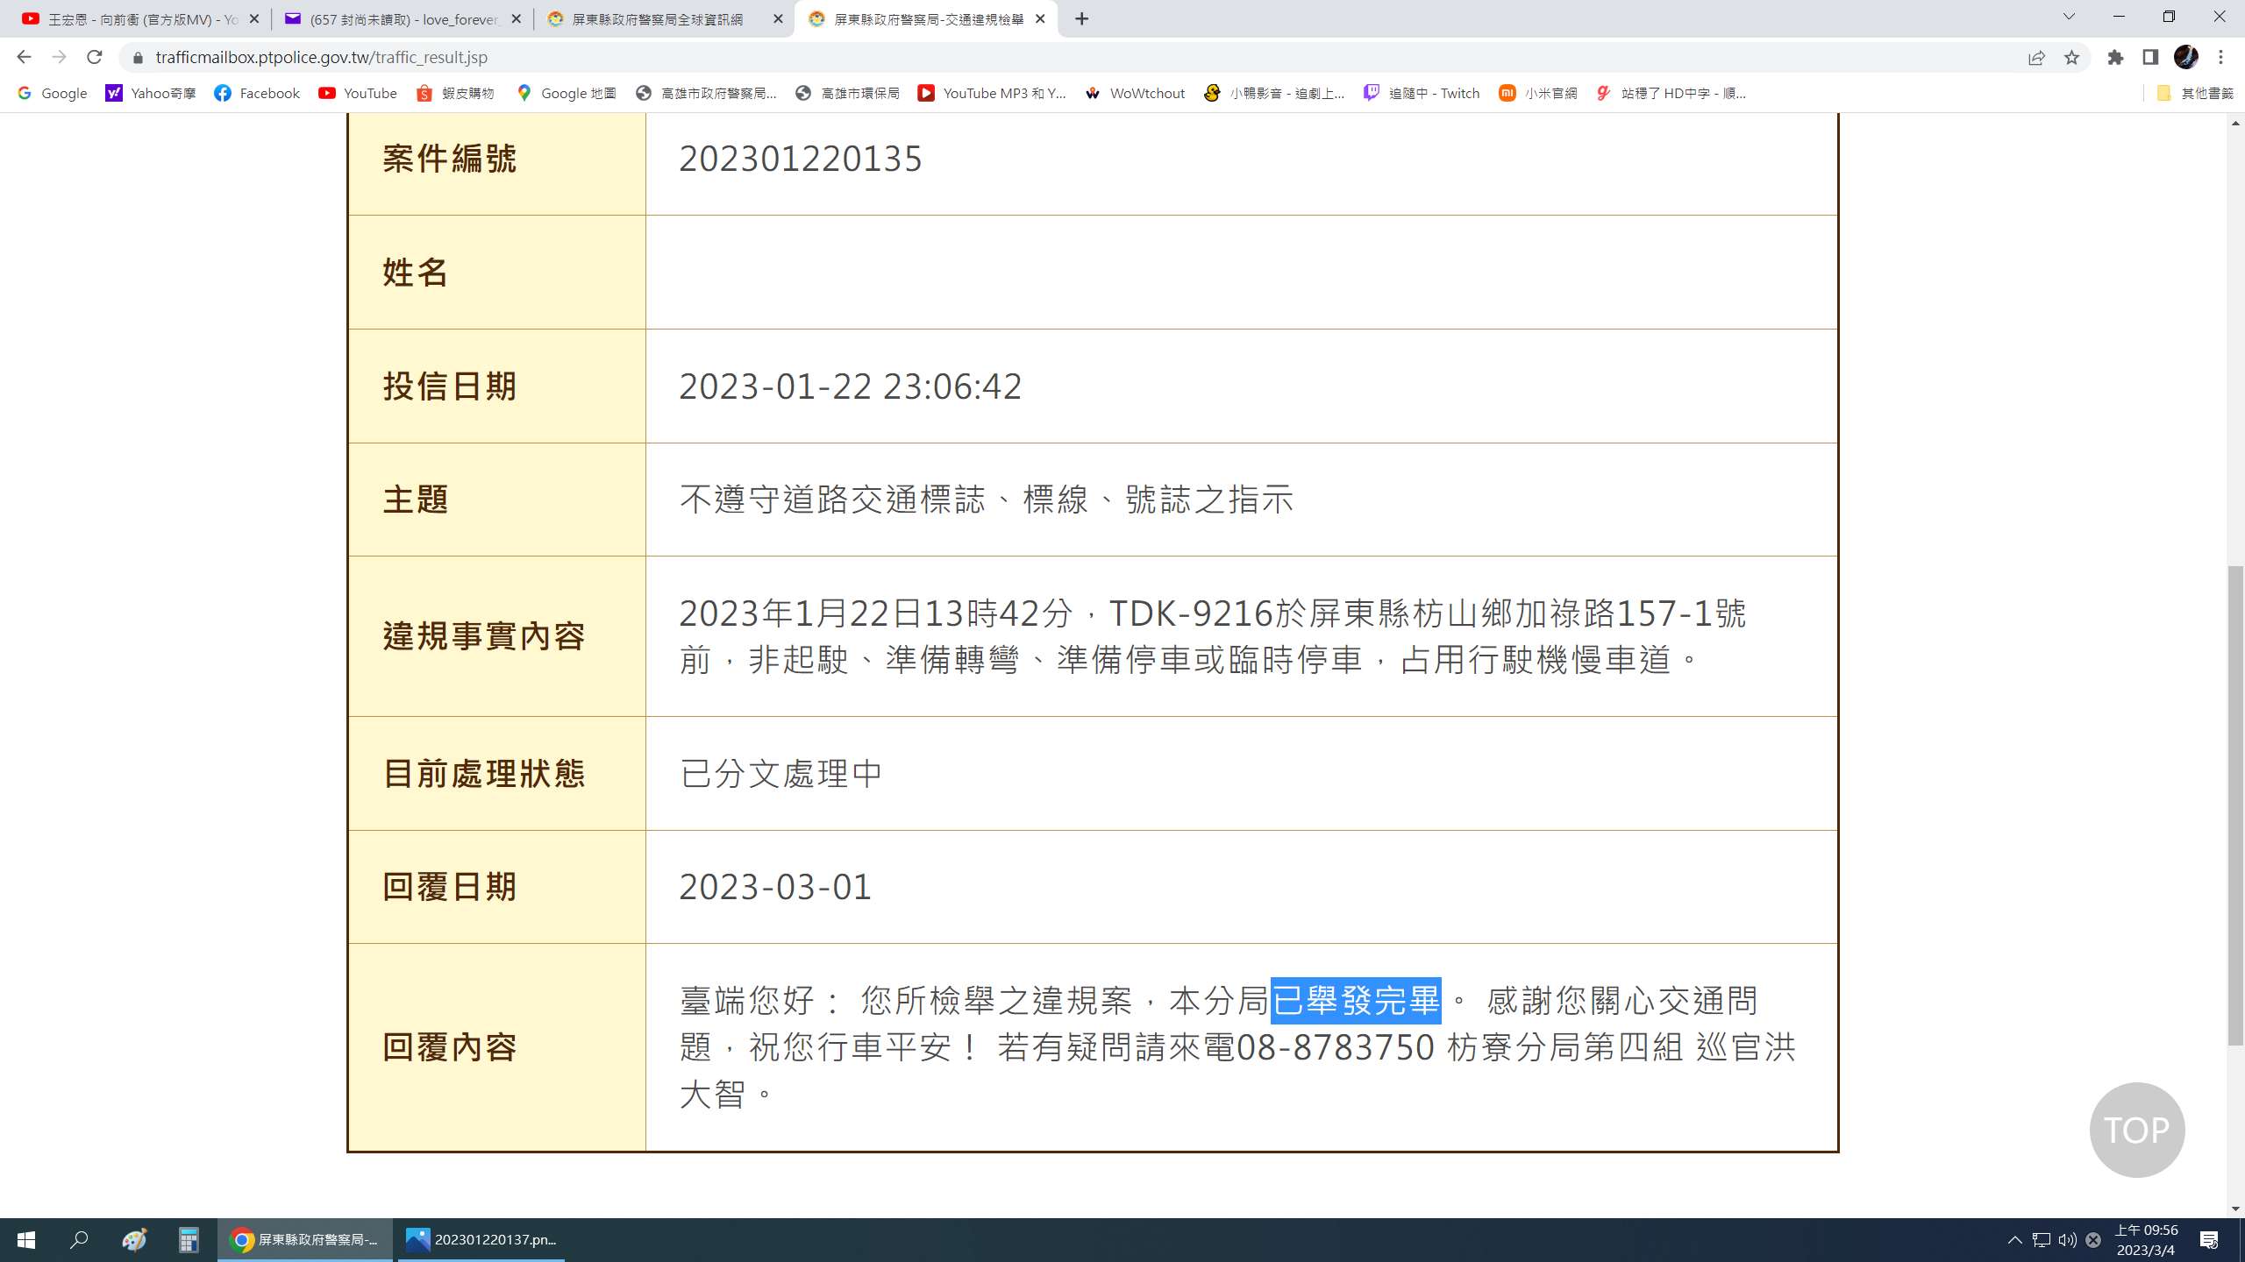Open the input method tray icon
The height and width of the screenshot is (1262, 2245).
click(x=2093, y=1240)
